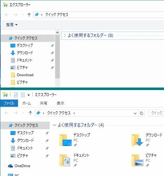This screenshot has height=176, width=164.
Task: Click pin icon next to ドキュメント in upper sidebar
Action: tap(52, 60)
